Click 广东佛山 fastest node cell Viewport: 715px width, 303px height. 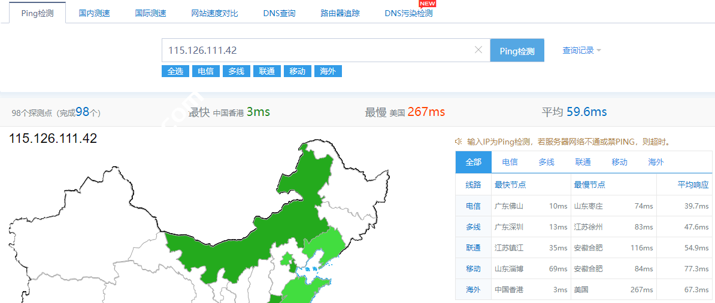tap(509, 206)
